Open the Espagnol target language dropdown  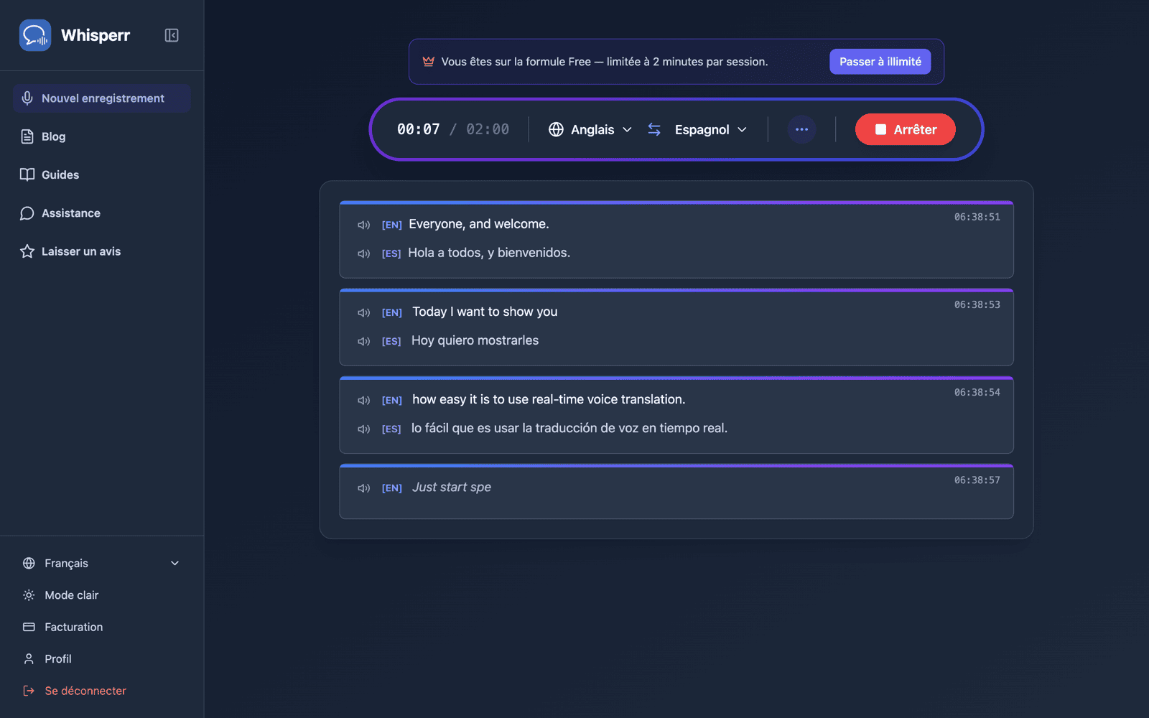711,129
